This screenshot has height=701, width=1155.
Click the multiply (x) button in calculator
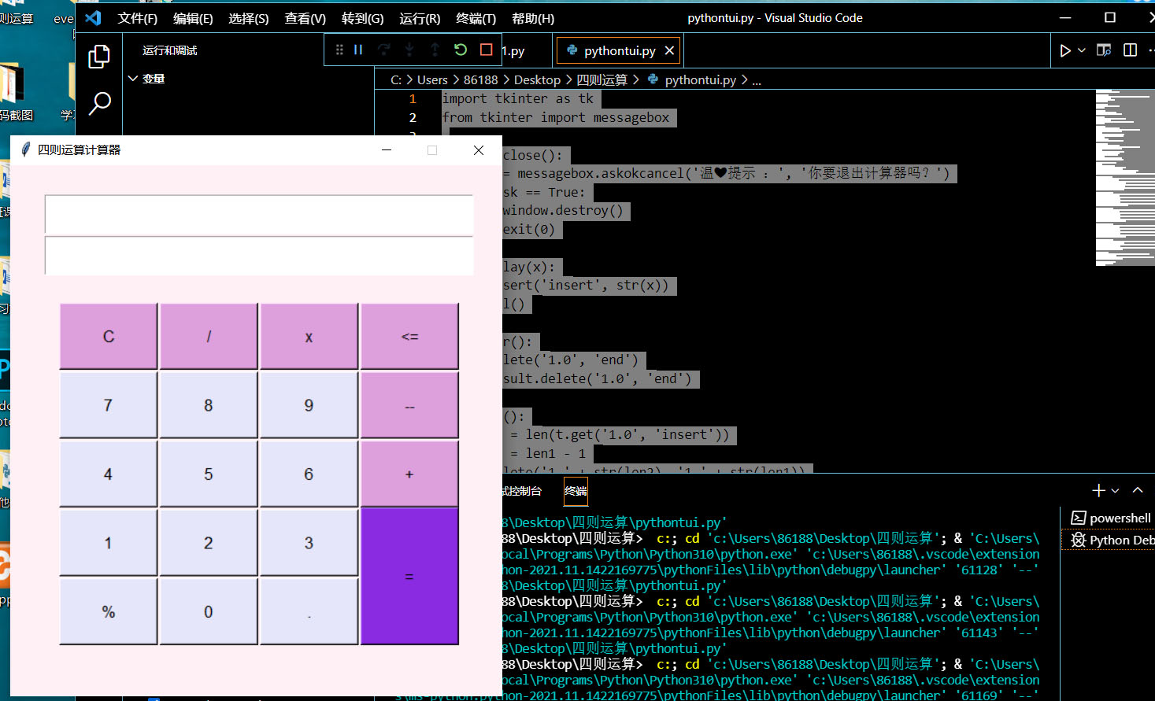click(309, 336)
